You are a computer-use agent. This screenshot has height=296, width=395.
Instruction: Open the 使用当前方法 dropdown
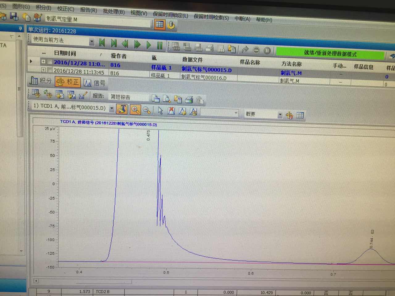[92, 41]
